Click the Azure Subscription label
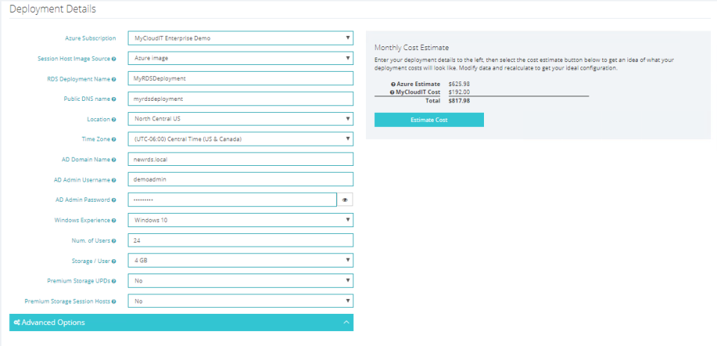Image resolution: width=717 pixels, height=346 pixels. click(90, 38)
